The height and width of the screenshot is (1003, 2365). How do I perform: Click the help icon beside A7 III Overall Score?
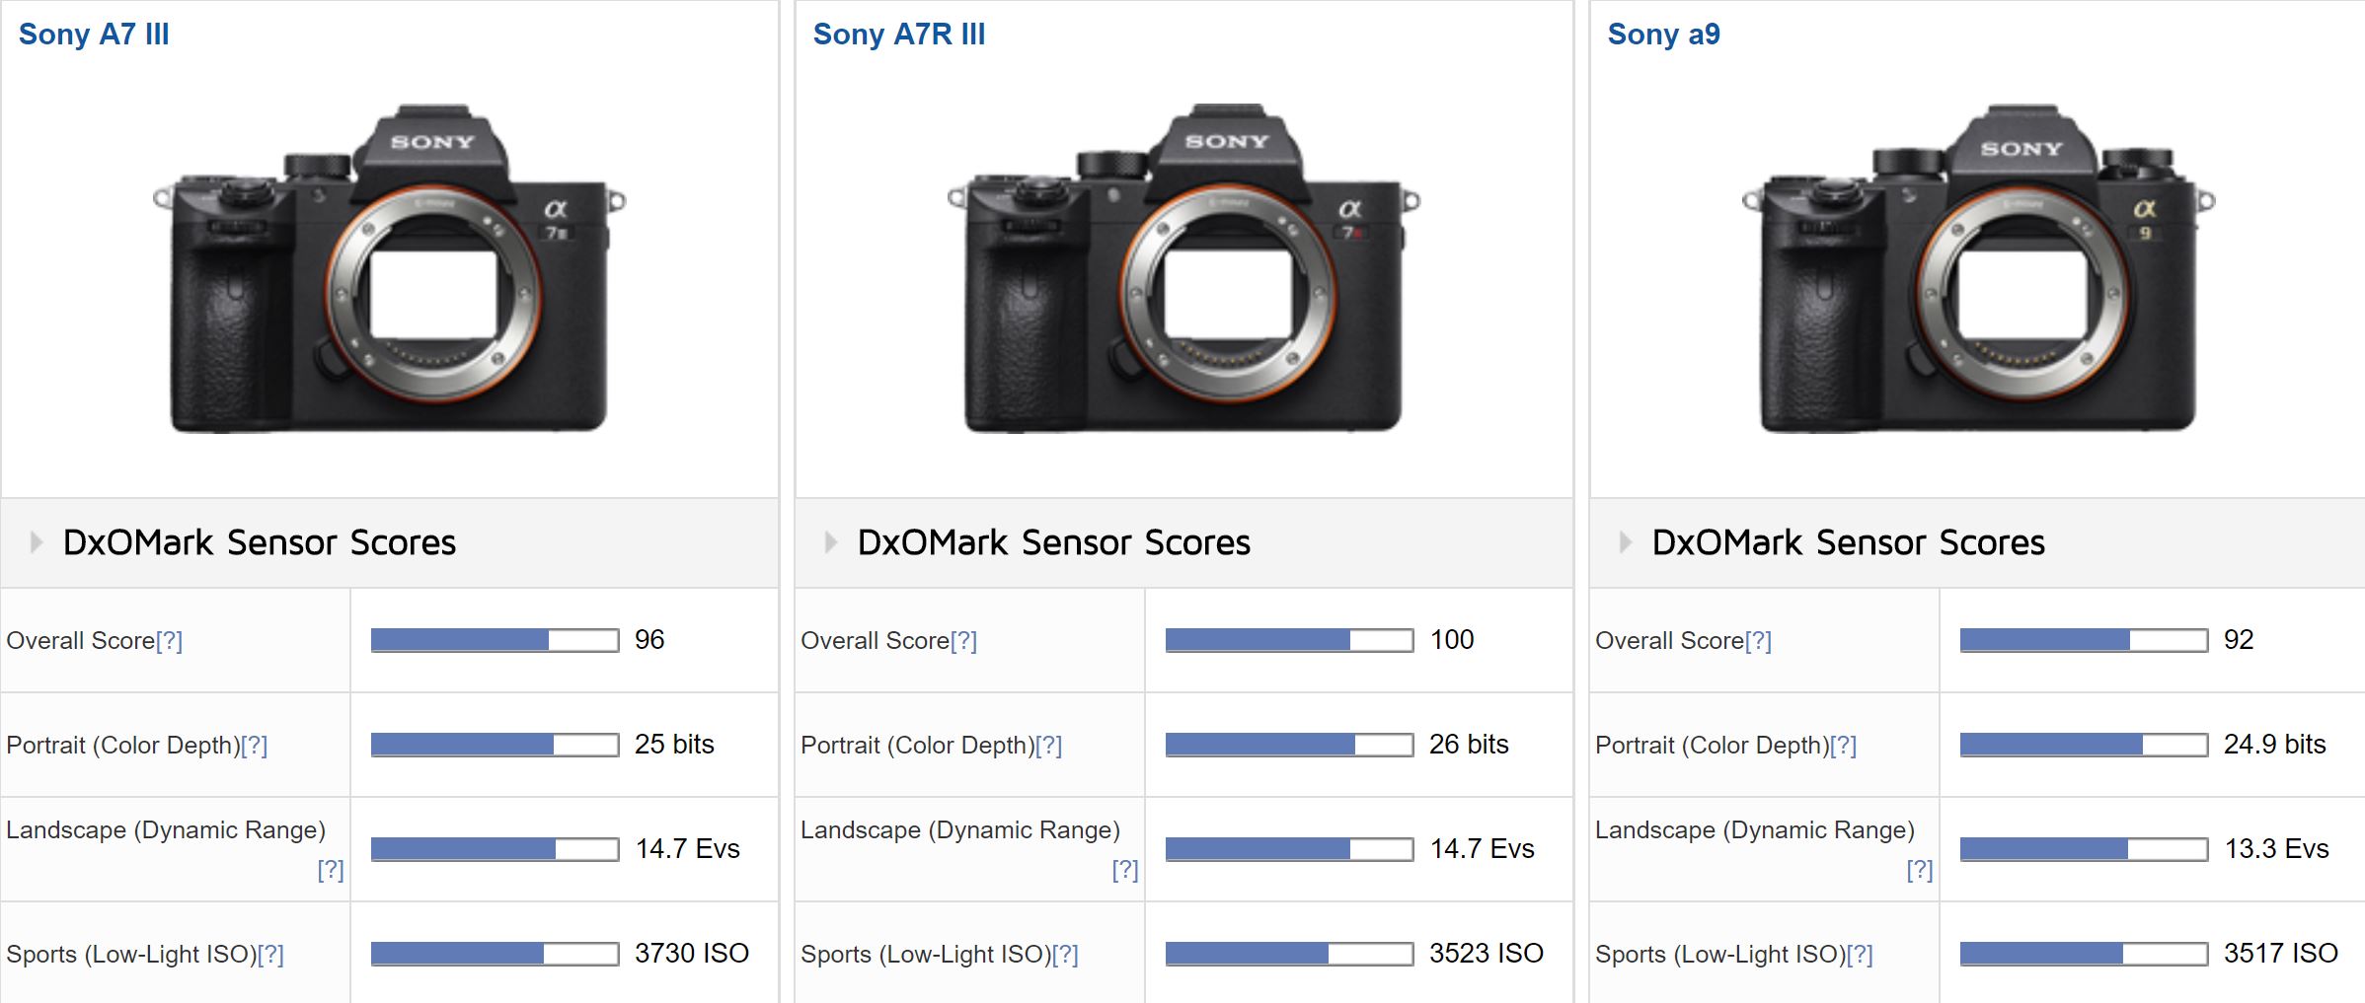pos(170,641)
